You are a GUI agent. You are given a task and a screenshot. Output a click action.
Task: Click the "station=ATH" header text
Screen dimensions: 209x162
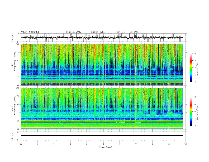(x=98, y=32)
